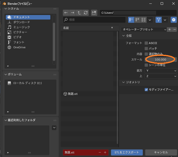Open オペレータープリセット dropdown
The image size is (178, 157).
144,30
